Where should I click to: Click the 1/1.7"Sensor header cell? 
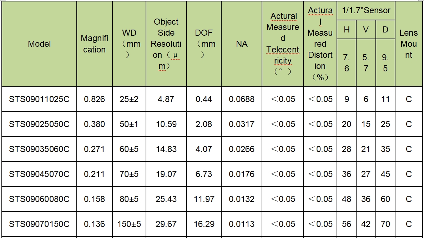click(x=366, y=11)
